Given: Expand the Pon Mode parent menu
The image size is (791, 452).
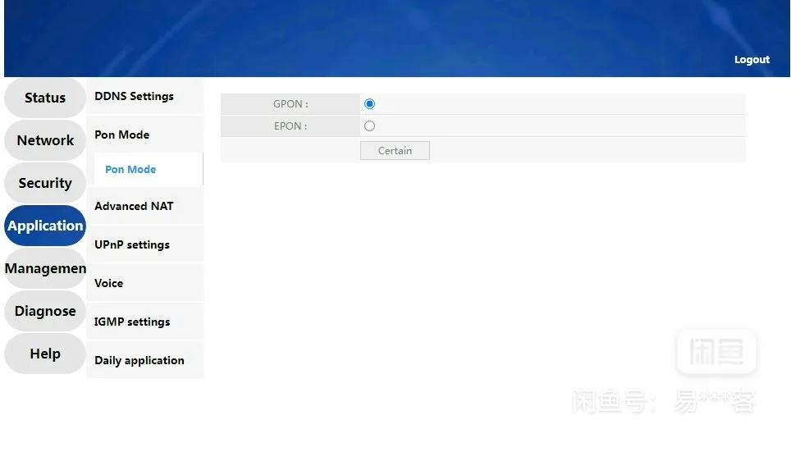Looking at the screenshot, I should (122, 135).
